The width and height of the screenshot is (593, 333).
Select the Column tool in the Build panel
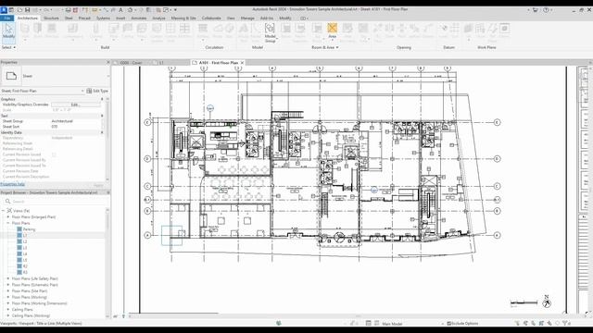(96, 31)
